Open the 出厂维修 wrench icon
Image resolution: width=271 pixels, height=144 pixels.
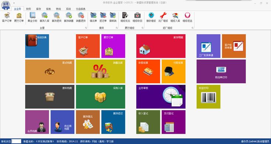pos(163,17)
